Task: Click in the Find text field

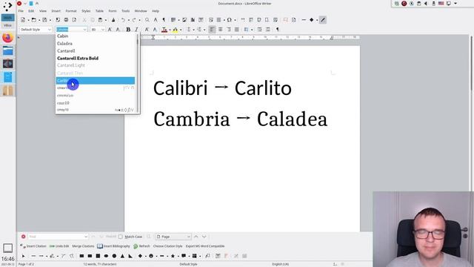Action: point(58,237)
